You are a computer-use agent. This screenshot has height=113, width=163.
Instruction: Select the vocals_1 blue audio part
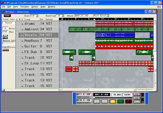coord(115,35)
